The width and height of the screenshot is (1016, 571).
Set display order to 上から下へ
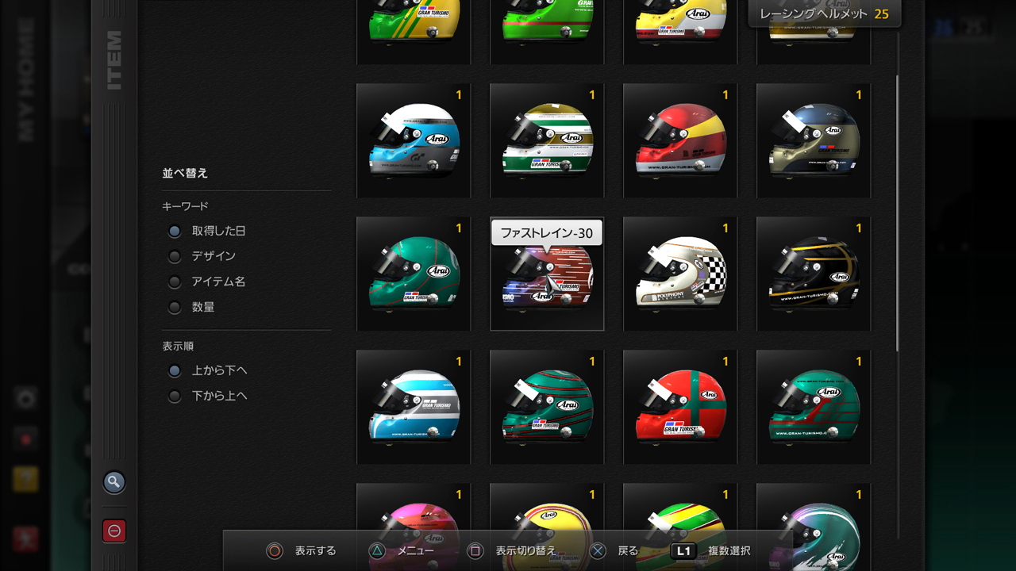[175, 371]
